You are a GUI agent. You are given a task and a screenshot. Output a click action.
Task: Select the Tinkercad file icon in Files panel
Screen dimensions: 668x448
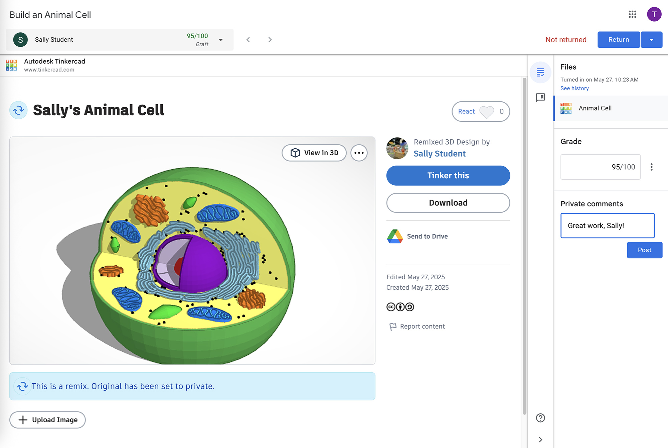pyautogui.click(x=567, y=108)
